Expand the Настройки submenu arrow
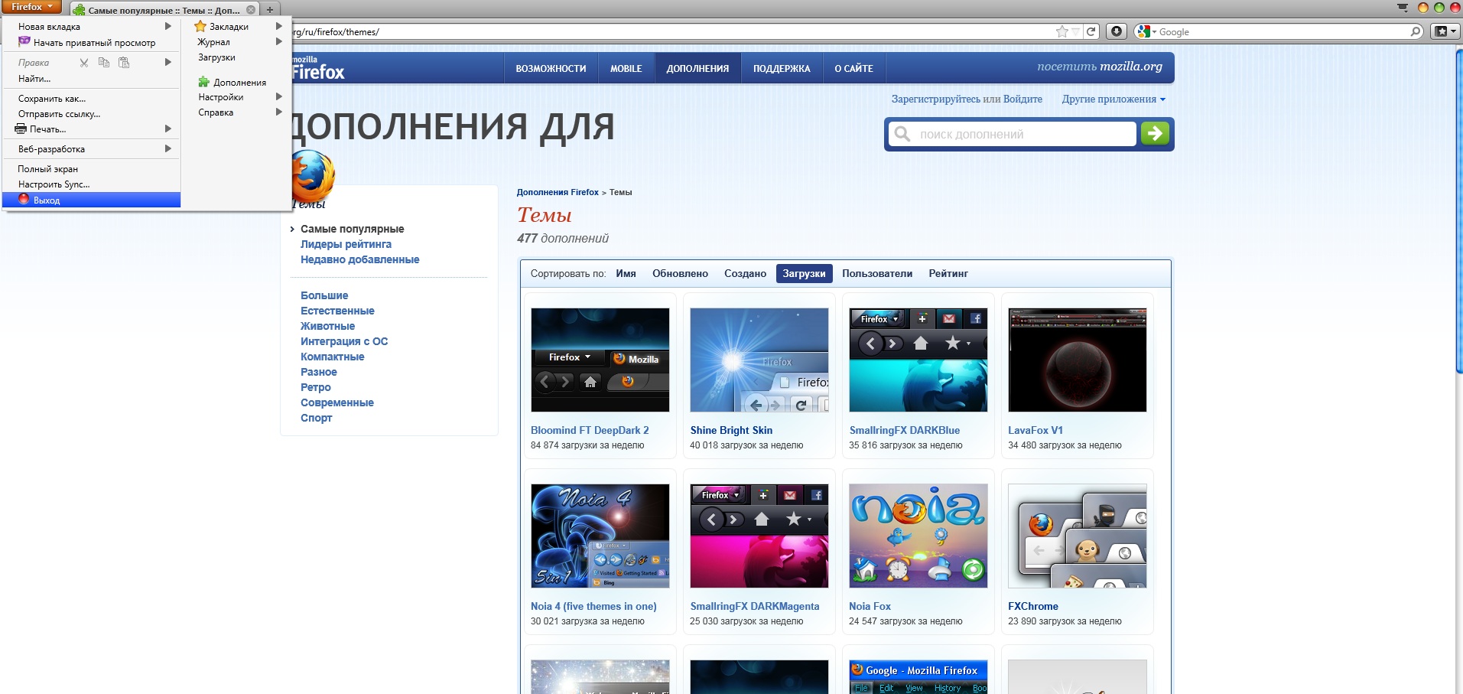Viewport: 1463px width, 694px height. tap(279, 96)
